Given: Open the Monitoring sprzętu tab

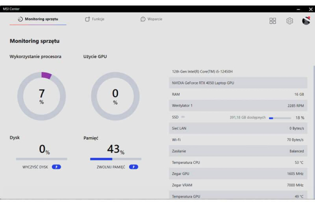Looking at the screenshot, I should point(38,19).
